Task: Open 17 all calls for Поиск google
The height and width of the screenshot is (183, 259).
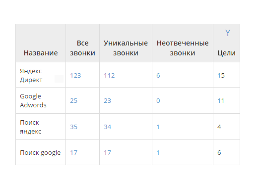Action: [73, 153]
